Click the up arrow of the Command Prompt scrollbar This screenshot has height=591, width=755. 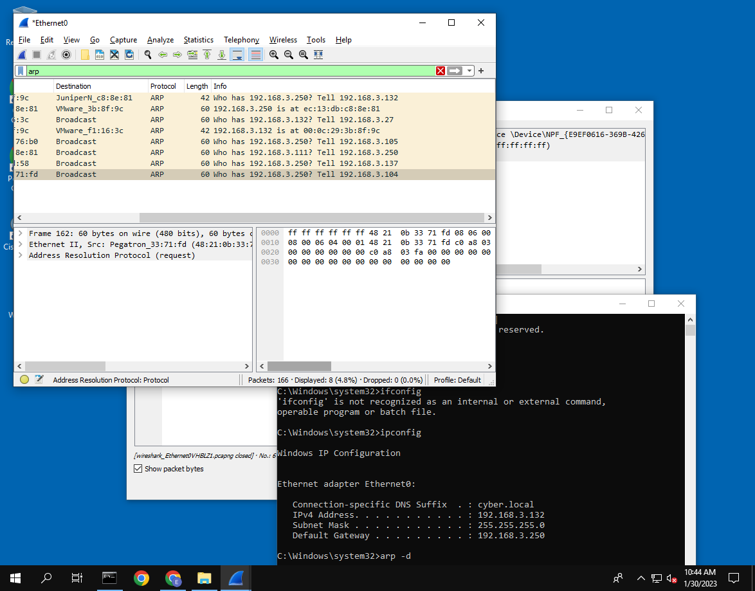(x=690, y=320)
